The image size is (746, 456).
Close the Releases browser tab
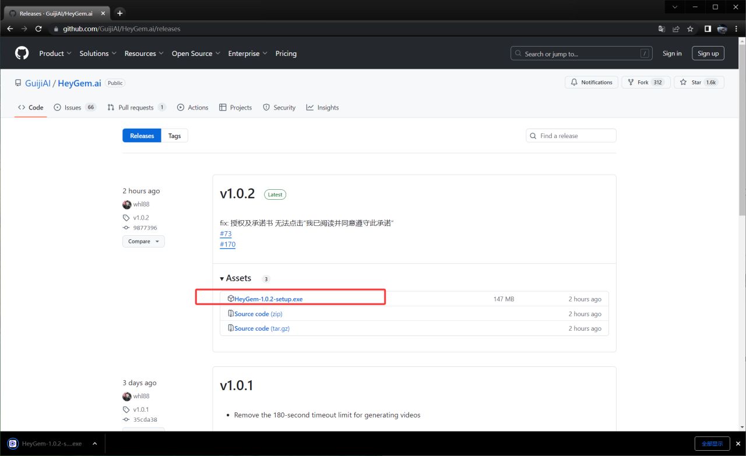coord(103,13)
